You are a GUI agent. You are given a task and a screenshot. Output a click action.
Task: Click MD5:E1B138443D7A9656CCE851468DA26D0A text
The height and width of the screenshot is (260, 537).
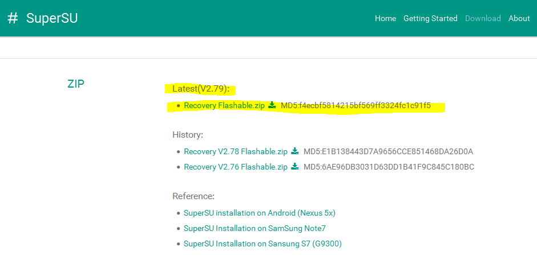click(389, 151)
